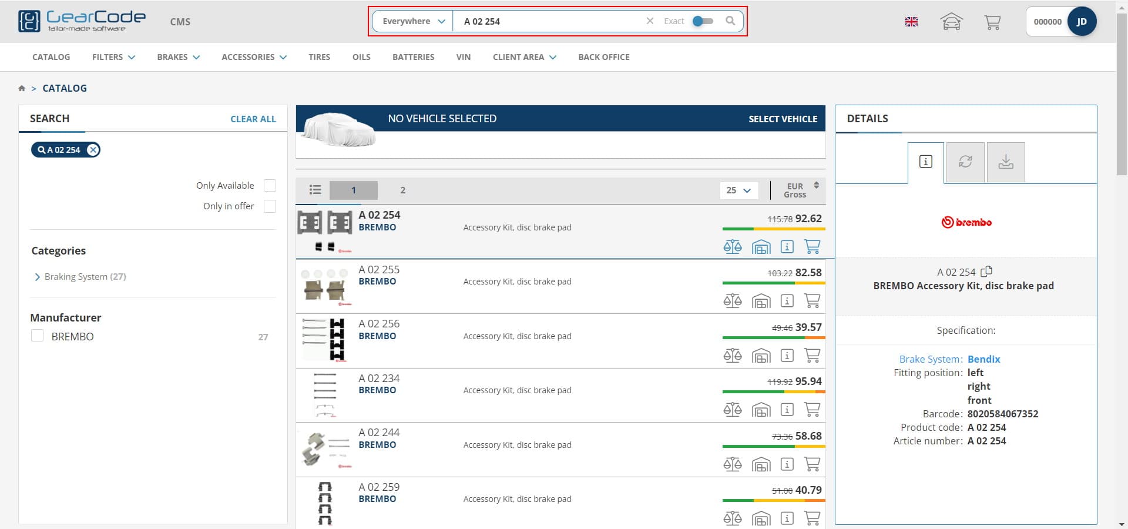The image size is (1128, 529).
Task: Open product link A 02 256
Action: tap(379, 324)
